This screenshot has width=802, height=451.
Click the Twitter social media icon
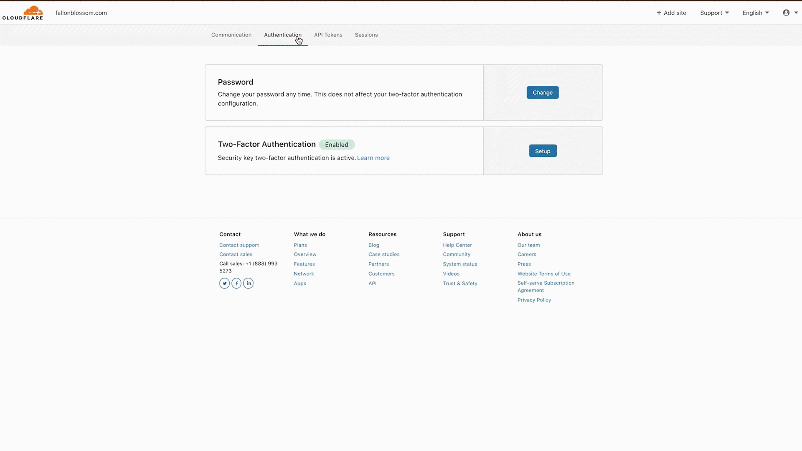[x=224, y=283]
